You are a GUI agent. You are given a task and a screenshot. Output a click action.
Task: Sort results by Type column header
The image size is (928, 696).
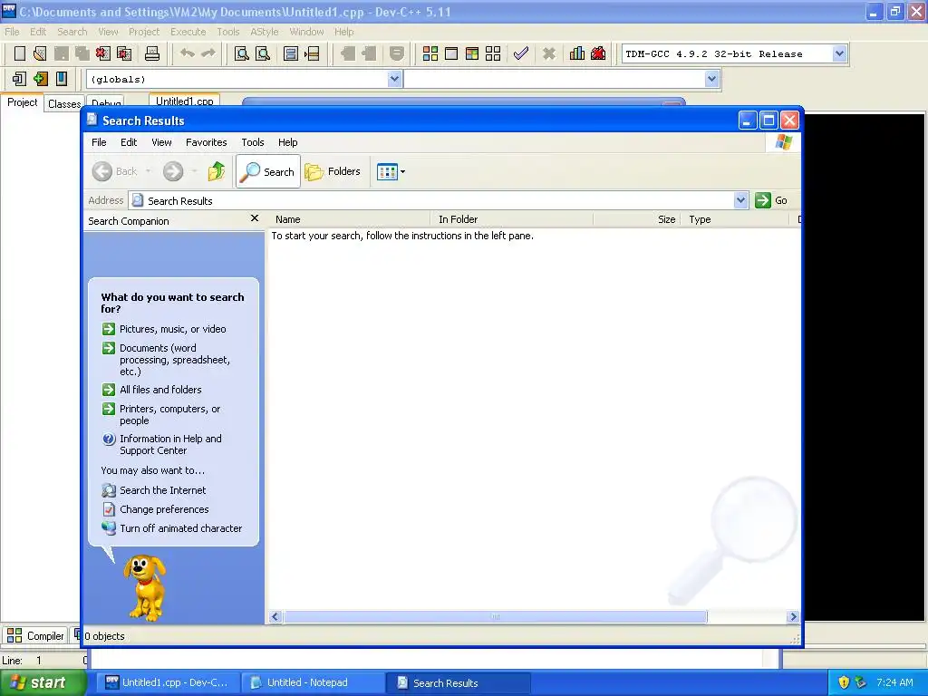pyautogui.click(x=735, y=219)
